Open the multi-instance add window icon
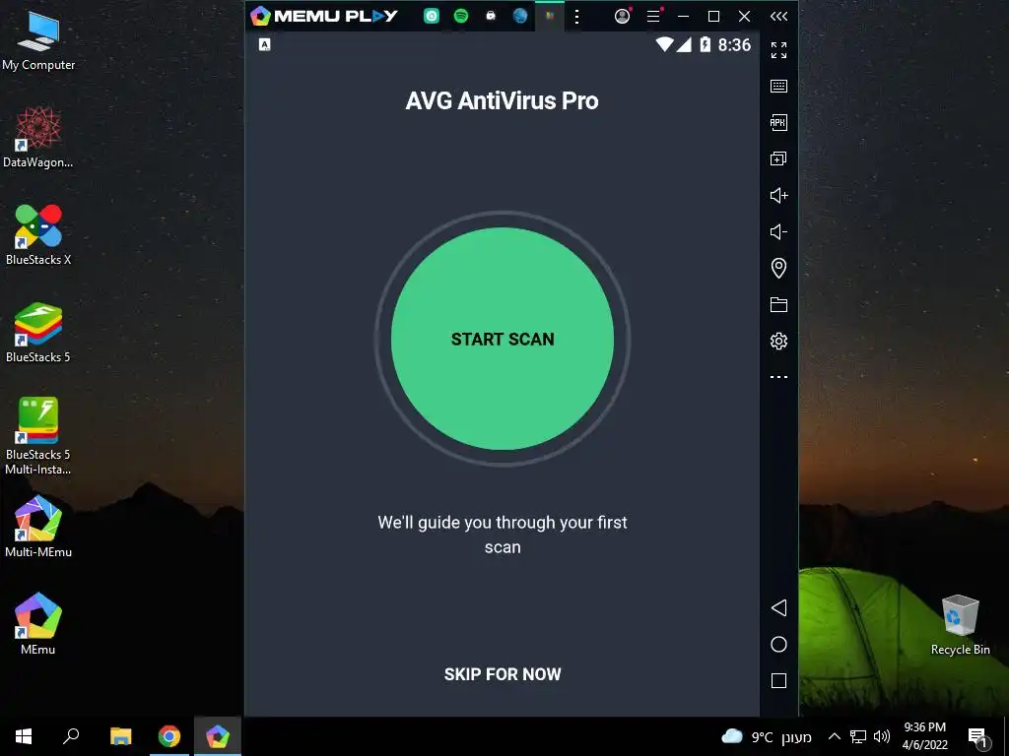This screenshot has height=756, width=1009. click(x=778, y=158)
